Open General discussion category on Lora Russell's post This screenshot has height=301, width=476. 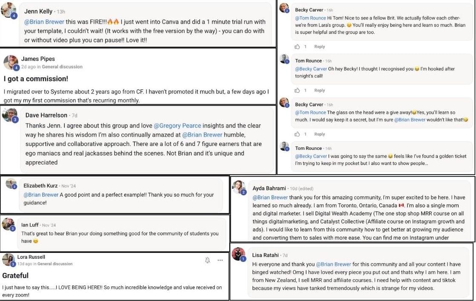point(55,264)
